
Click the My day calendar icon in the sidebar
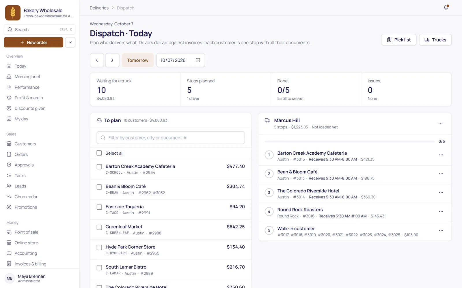tap(9, 119)
